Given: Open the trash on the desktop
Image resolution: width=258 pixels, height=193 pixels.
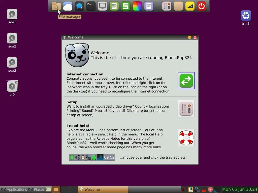Looking at the screenshot, I should coord(246,16).
